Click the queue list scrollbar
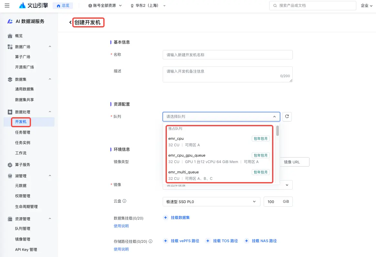The width and height of the screenshot is (376, 257). point(278,131)
